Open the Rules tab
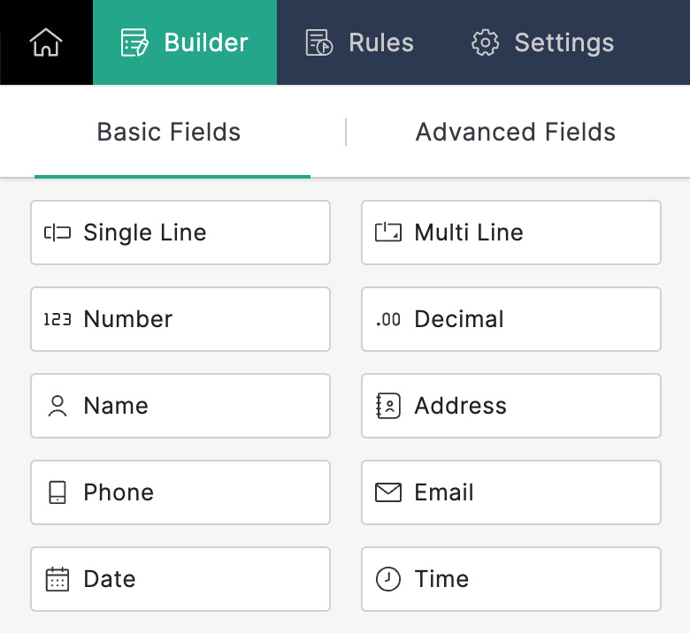 click(x=360, y=42)
